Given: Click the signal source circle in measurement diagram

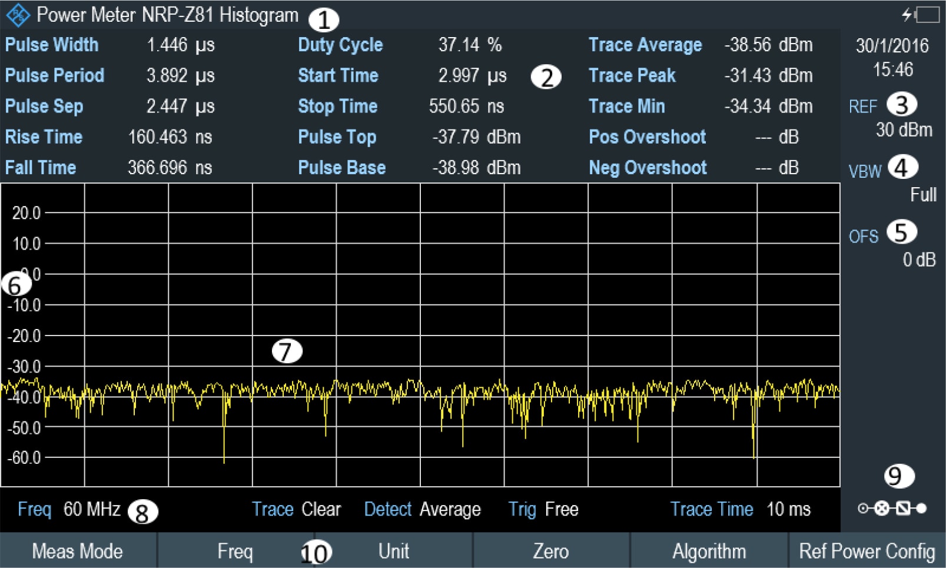Looking at the screenshot, I should 863,508.
